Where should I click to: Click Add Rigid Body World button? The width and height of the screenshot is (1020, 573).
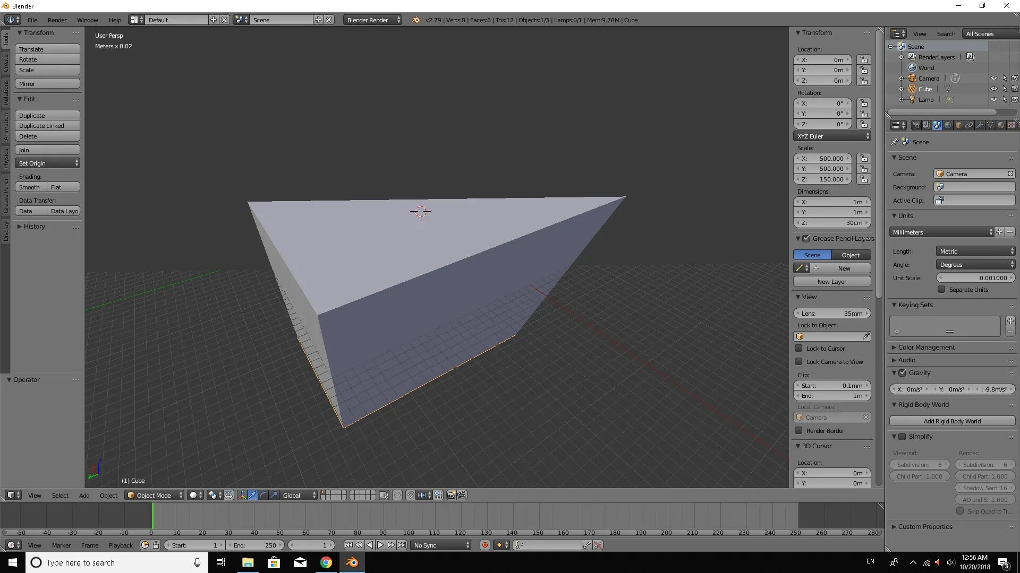[952, 421]
